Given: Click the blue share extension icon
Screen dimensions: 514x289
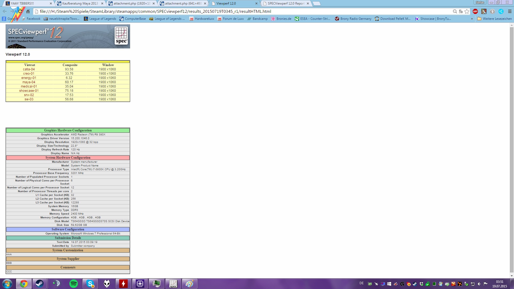Looking at the screenshot, I should coord(501,11).
